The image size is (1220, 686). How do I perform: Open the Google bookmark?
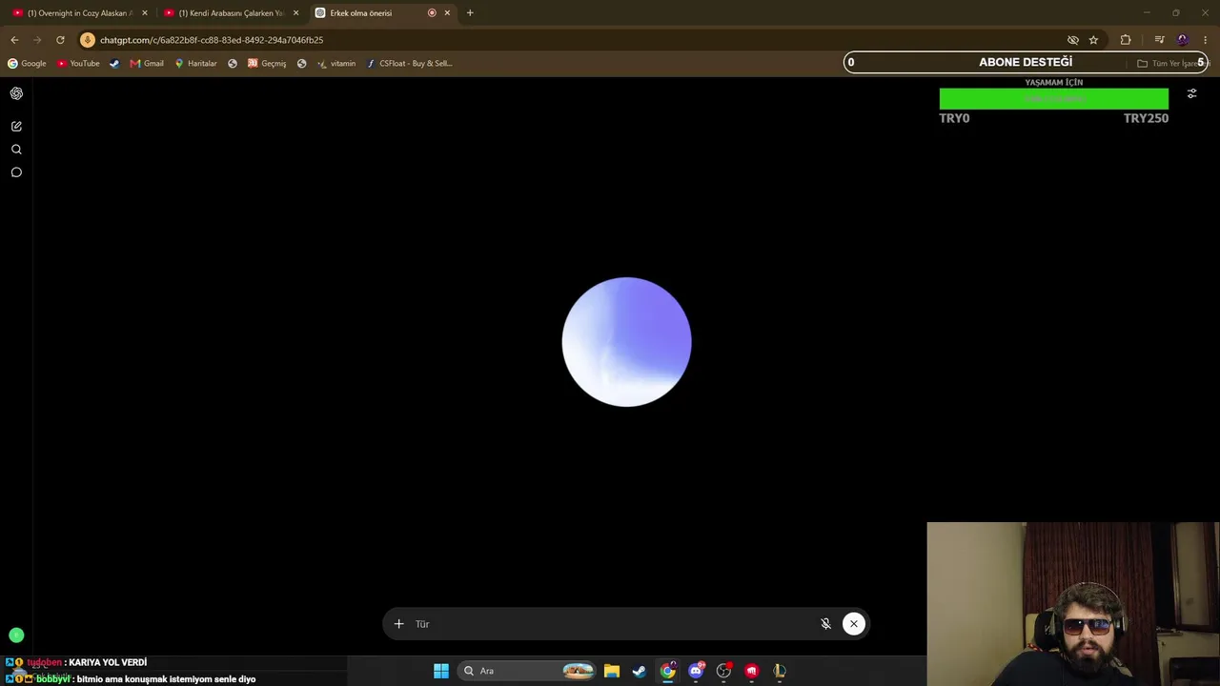27,64
